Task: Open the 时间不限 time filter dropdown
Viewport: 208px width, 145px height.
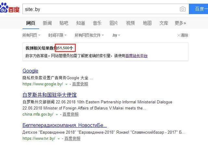Action: tap(57, 35)
